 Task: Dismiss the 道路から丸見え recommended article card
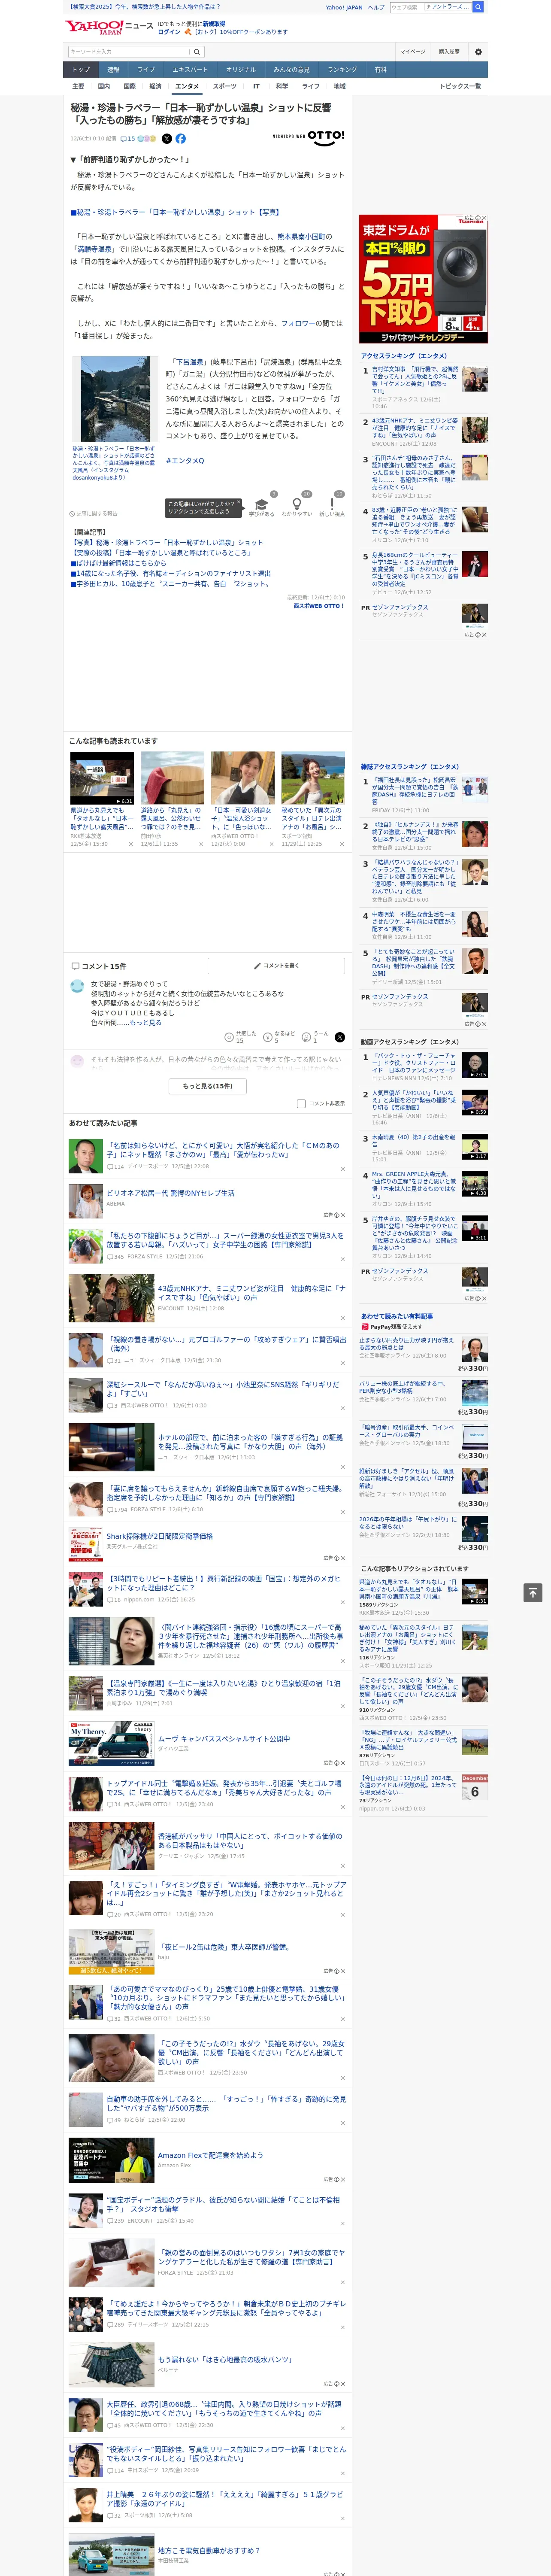(200, 844)
